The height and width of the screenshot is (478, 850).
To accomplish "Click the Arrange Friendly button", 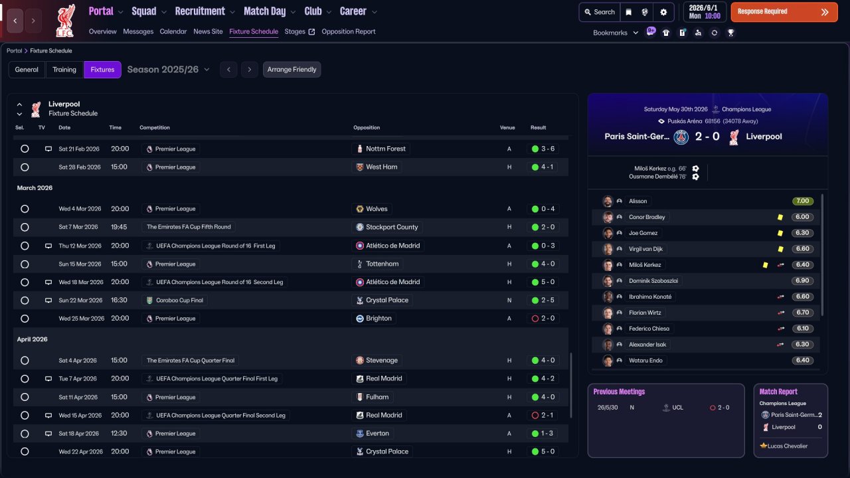I will [292, 70].
